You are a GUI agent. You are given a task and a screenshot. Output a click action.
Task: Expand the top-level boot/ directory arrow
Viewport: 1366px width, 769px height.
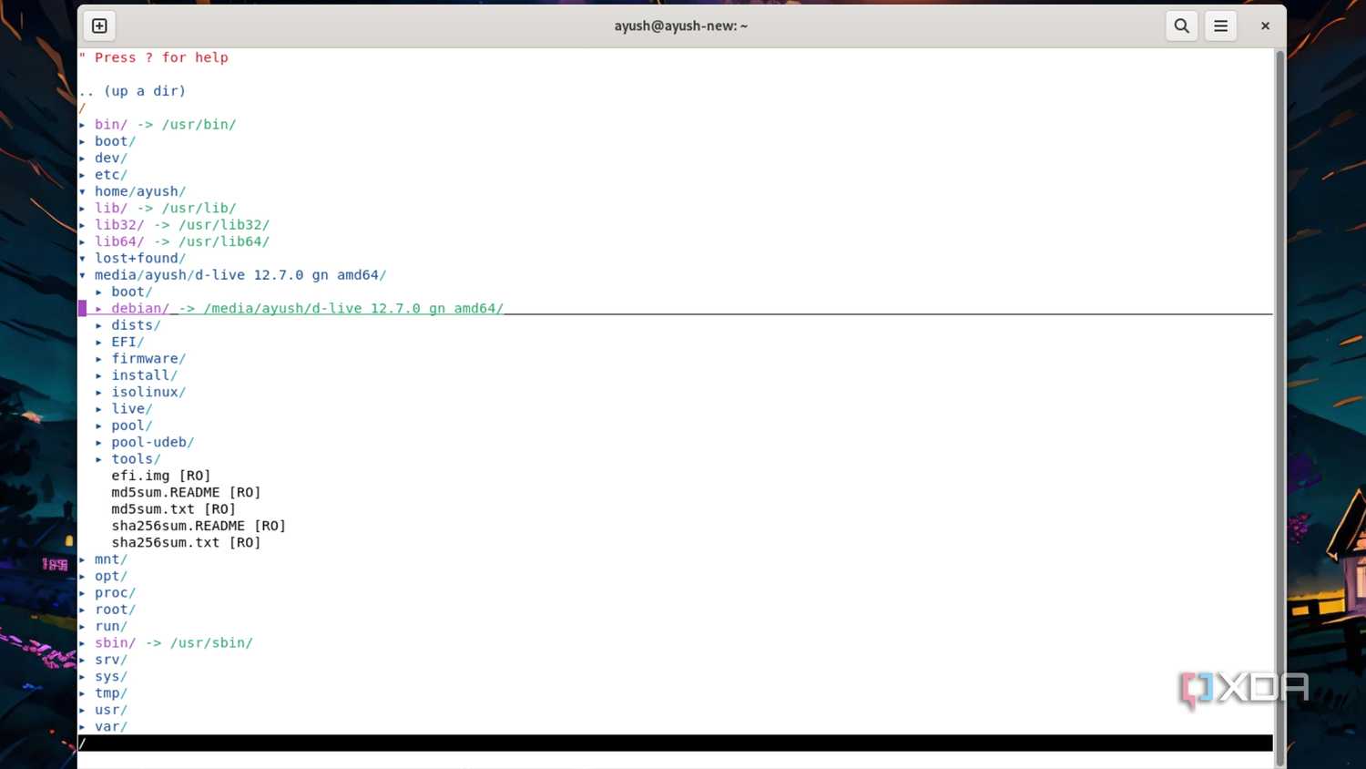pos(82,141)
